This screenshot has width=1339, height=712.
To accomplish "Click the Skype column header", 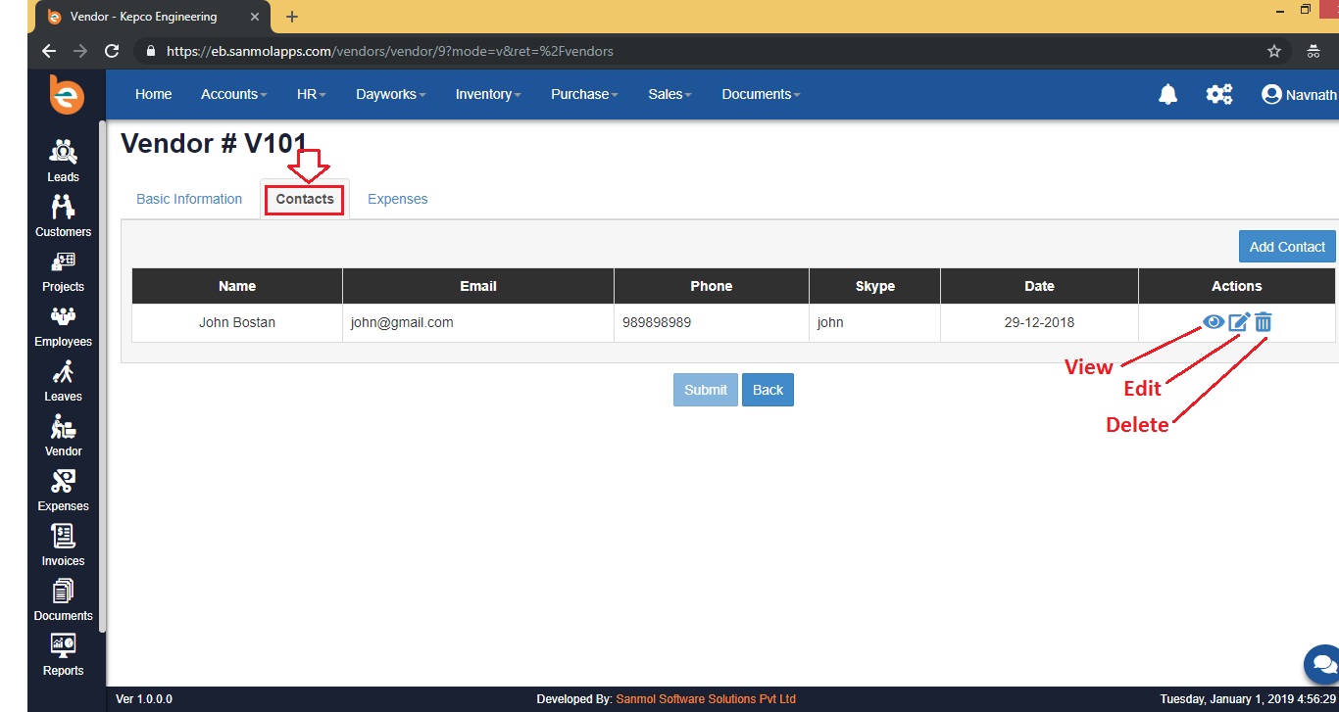I will 875,286.
